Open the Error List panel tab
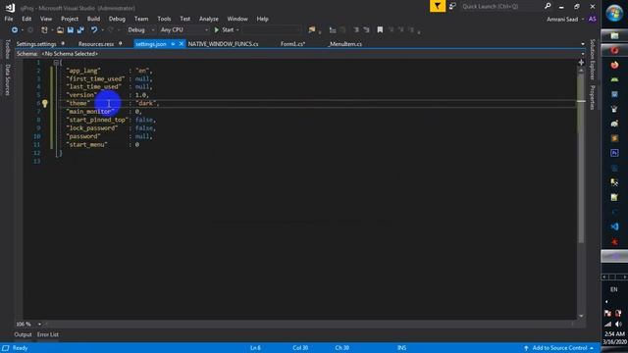The height and width of the screenshot is (353, 628). [48, 334]
